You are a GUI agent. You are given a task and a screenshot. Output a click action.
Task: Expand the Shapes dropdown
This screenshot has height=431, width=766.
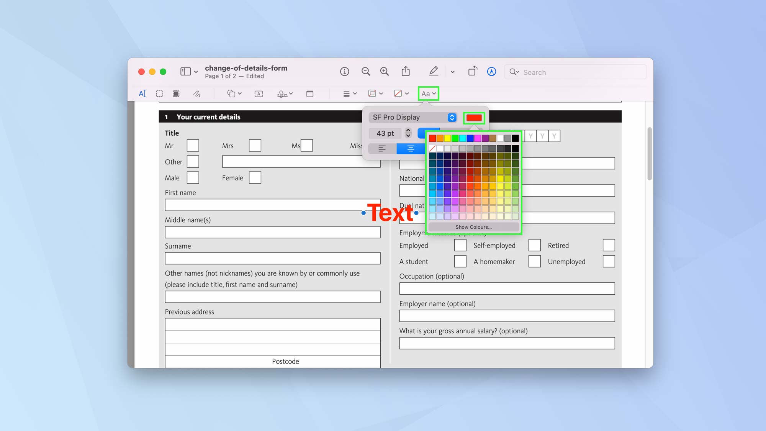click(x=233, y=93)
